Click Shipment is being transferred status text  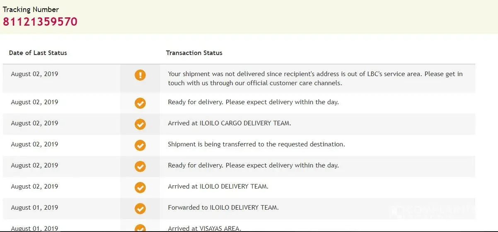256,144
